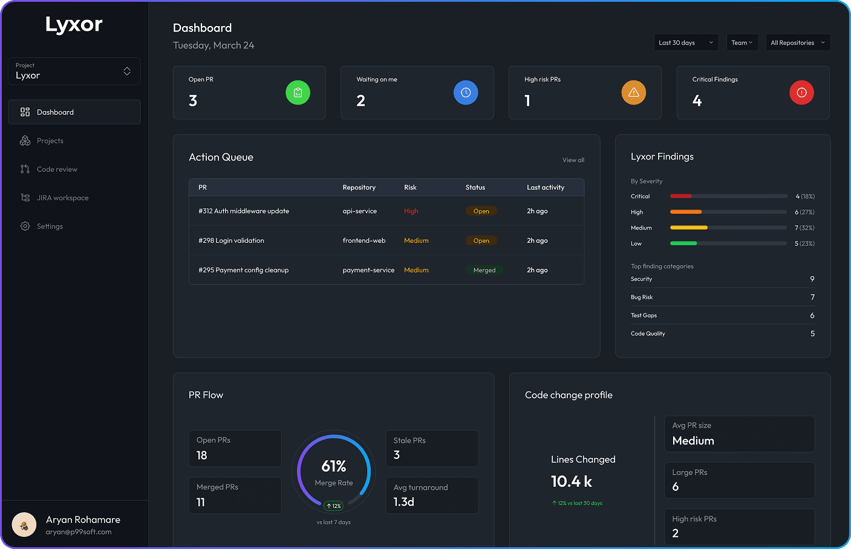Click the Code Quality category row

723,333
